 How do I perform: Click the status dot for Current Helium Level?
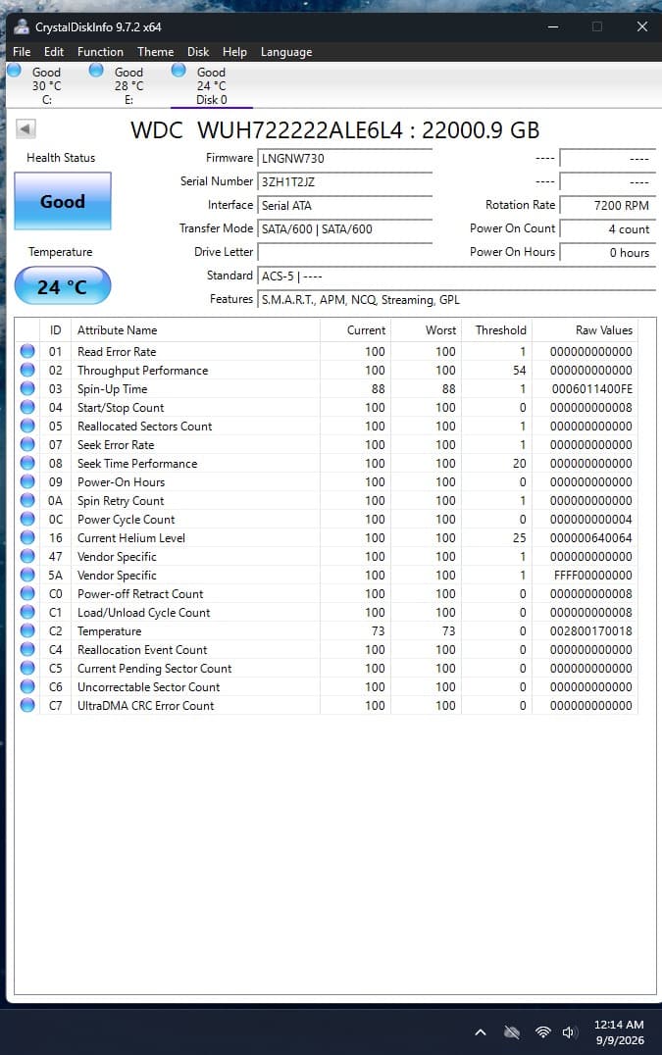27,537
